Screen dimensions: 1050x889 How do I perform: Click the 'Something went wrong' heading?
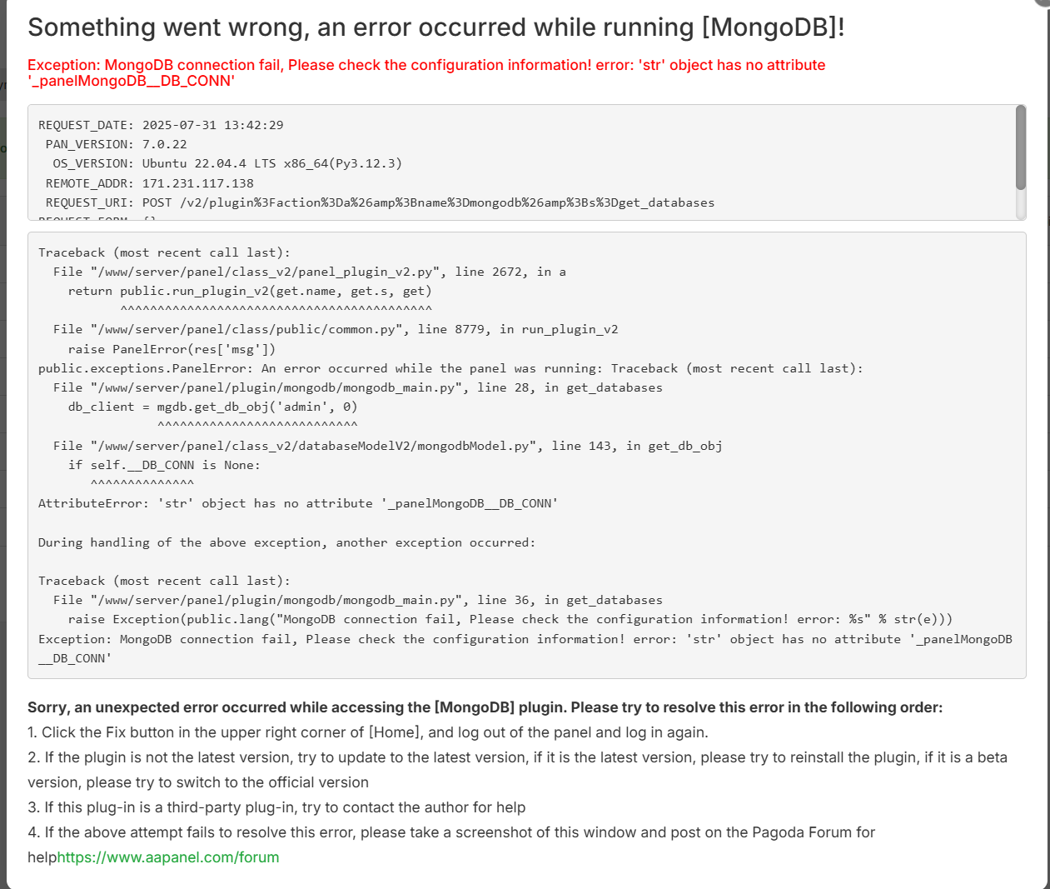coord(435,27)
